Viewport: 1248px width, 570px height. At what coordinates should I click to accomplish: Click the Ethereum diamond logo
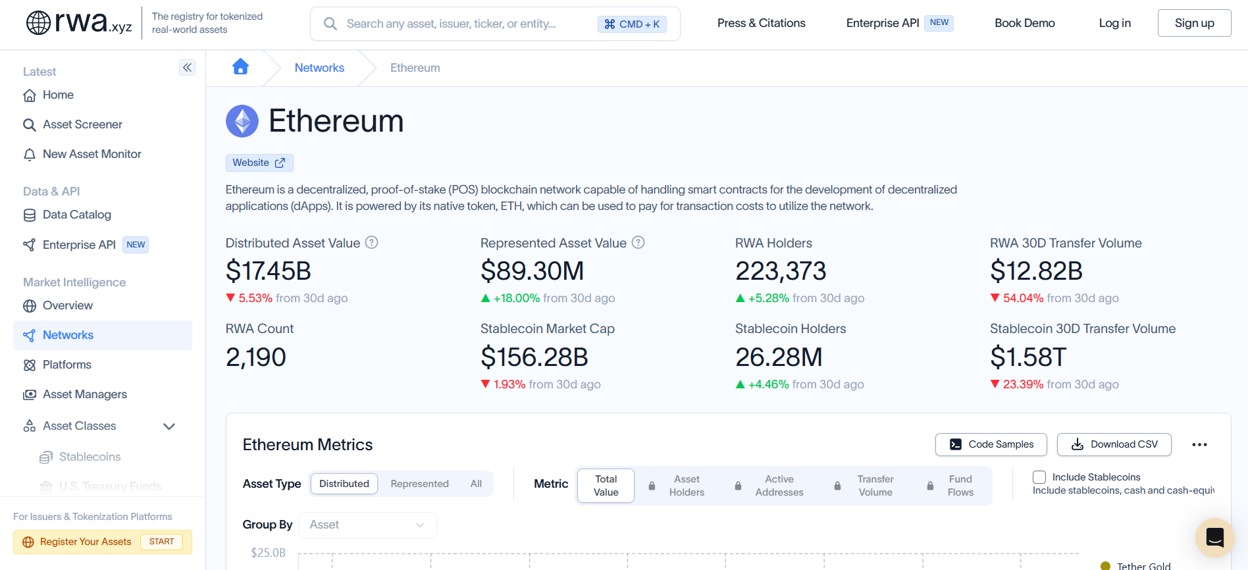click(x=242, y=121)
